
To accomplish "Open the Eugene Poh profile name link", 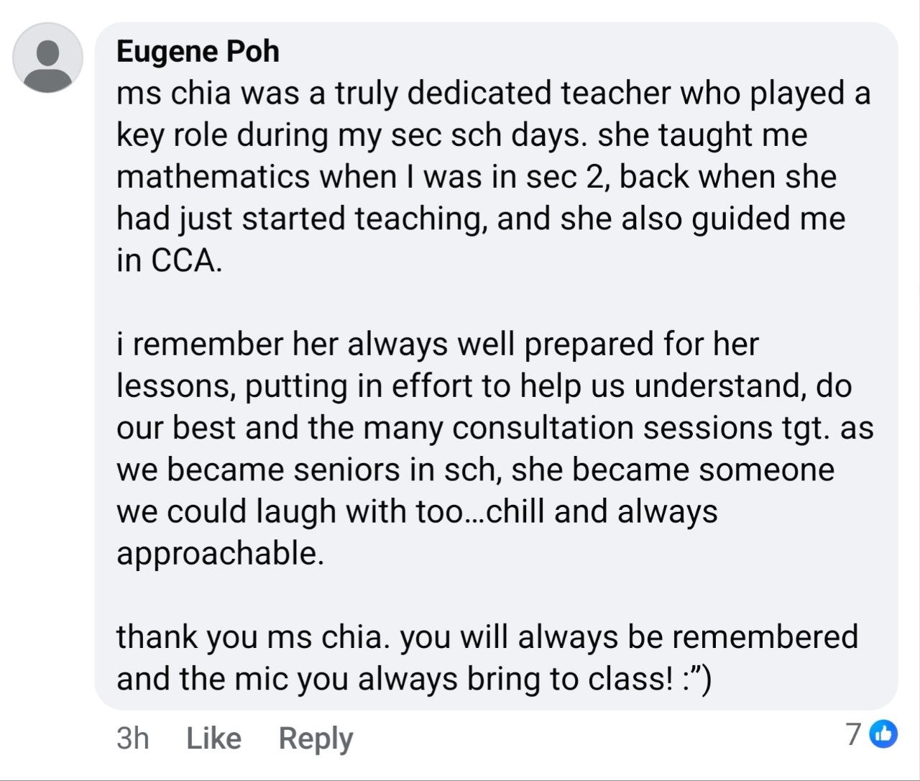I will coord(198,51).
